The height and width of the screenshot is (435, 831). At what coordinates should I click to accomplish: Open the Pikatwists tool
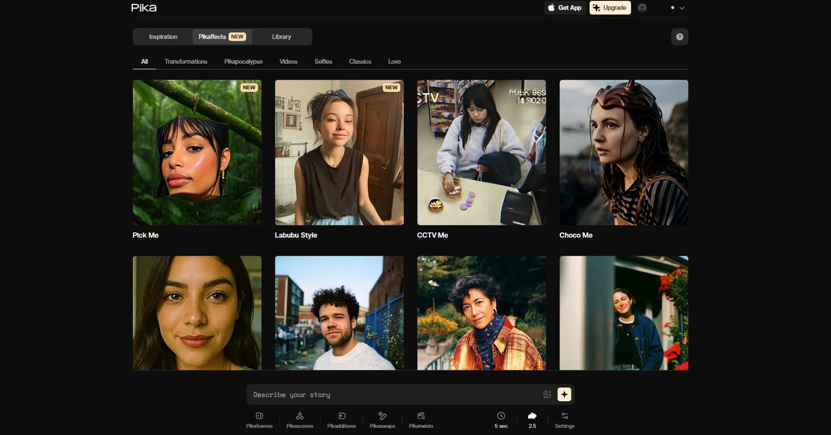421,420
